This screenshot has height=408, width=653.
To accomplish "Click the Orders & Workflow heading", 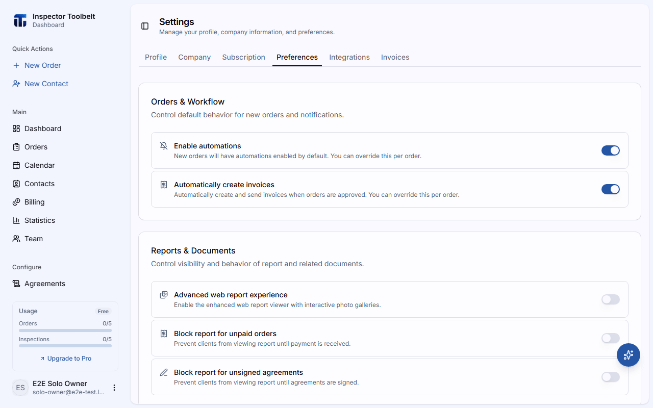I will click(x=188, y=101).
